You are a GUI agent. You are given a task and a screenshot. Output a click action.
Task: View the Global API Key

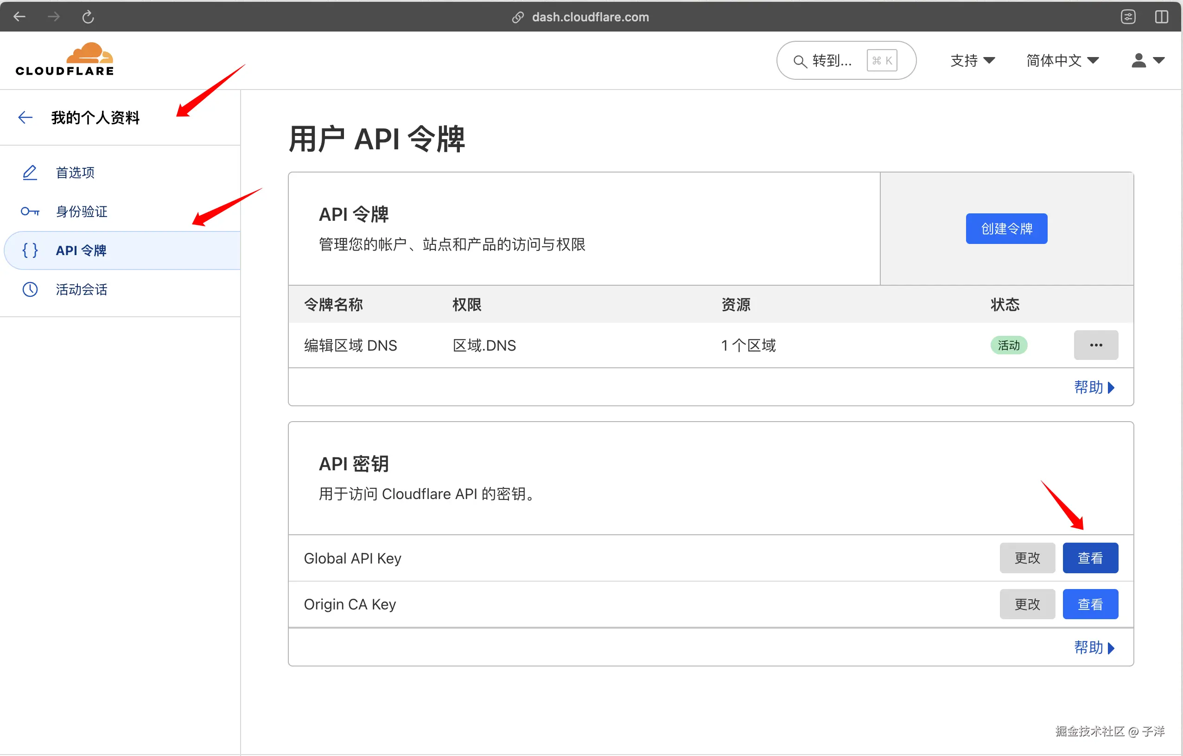[x=1090, y=558]
